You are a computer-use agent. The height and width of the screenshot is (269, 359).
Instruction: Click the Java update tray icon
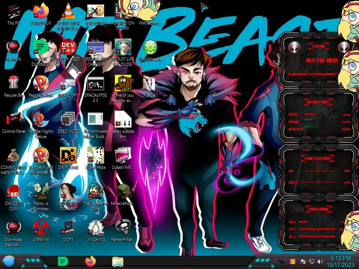point(292,261)
